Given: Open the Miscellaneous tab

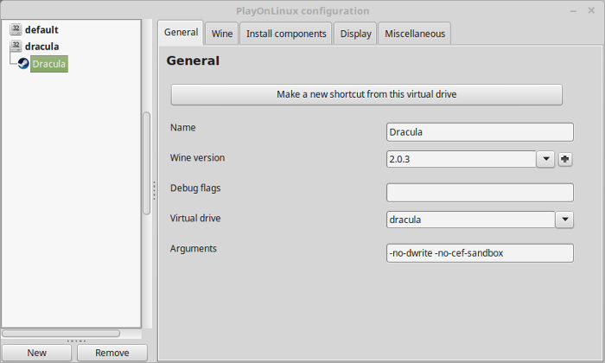Looking at the screenshot, I should pos(415,34).
